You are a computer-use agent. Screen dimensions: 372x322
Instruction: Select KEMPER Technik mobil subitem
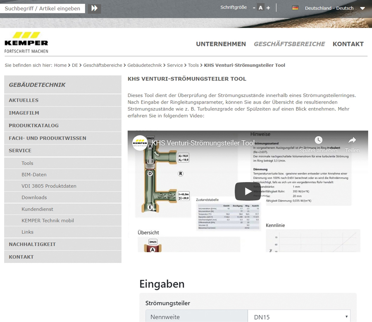click(x=63, y=220)
